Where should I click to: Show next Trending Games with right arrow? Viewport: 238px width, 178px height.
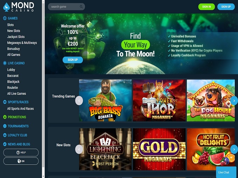[234, 101]
